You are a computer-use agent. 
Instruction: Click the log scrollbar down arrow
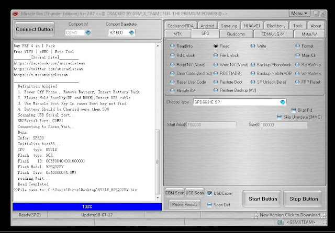point(158,198)
